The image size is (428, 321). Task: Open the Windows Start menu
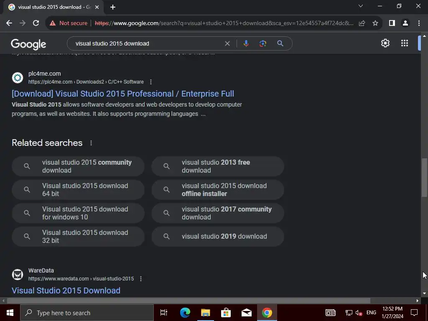tap(10, 313)
